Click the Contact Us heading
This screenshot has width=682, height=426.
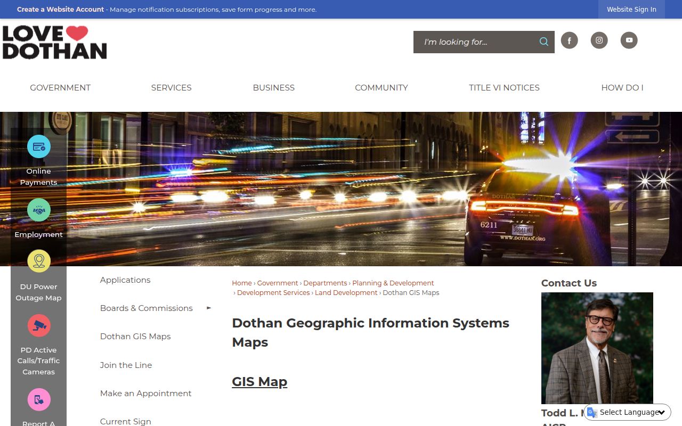tap(569, 283)
